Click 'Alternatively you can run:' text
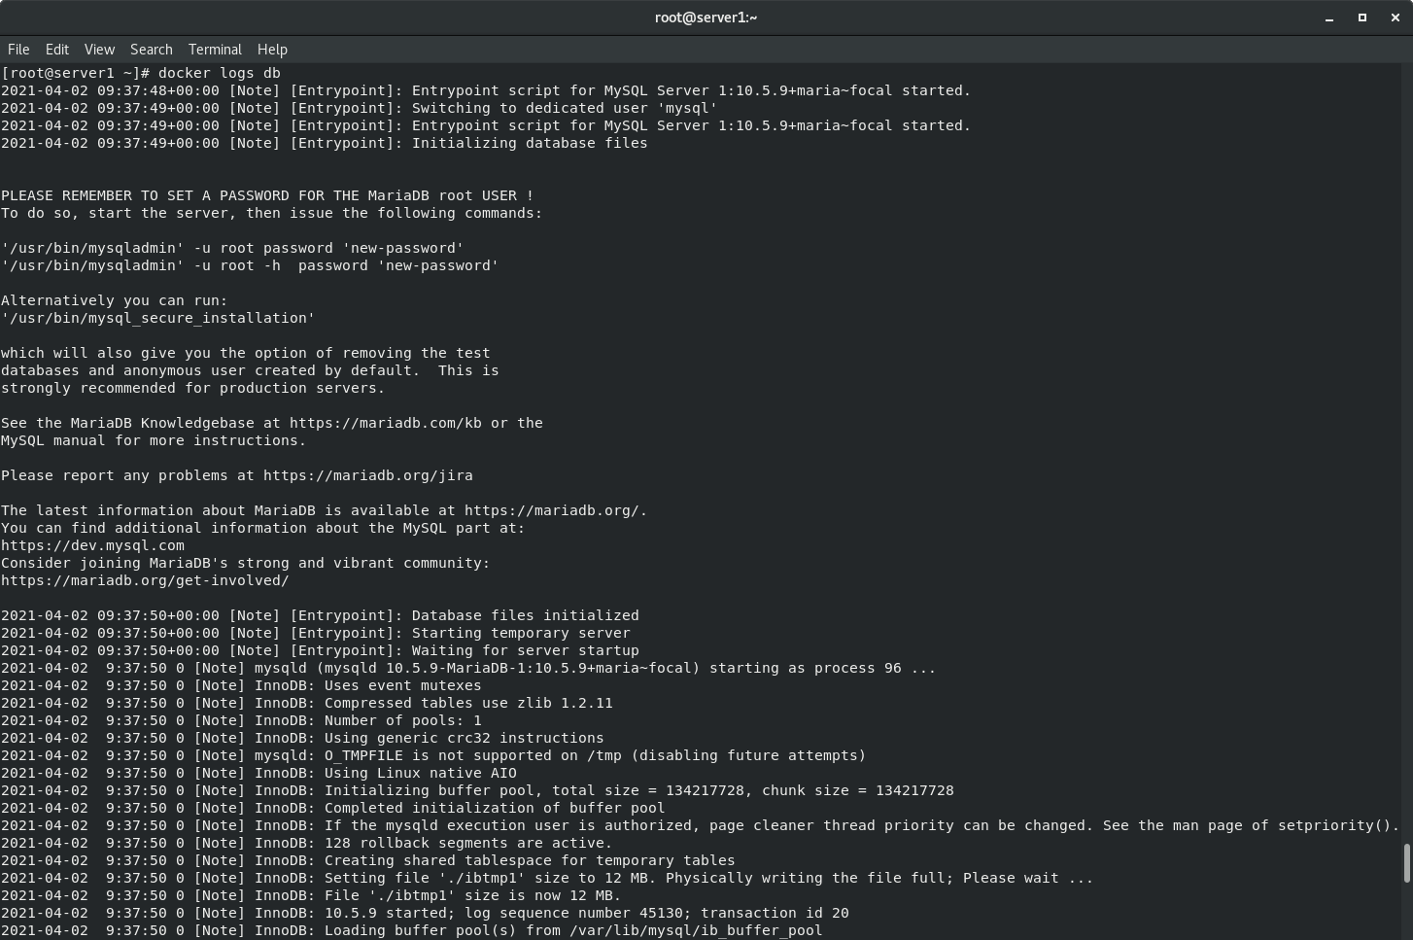Screen dimensions: 1413x940 pos(115,300)
